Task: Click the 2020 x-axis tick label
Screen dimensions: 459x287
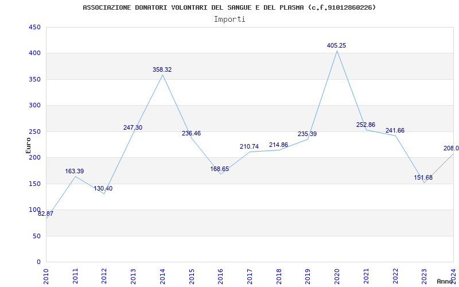Action: (337, 277)
